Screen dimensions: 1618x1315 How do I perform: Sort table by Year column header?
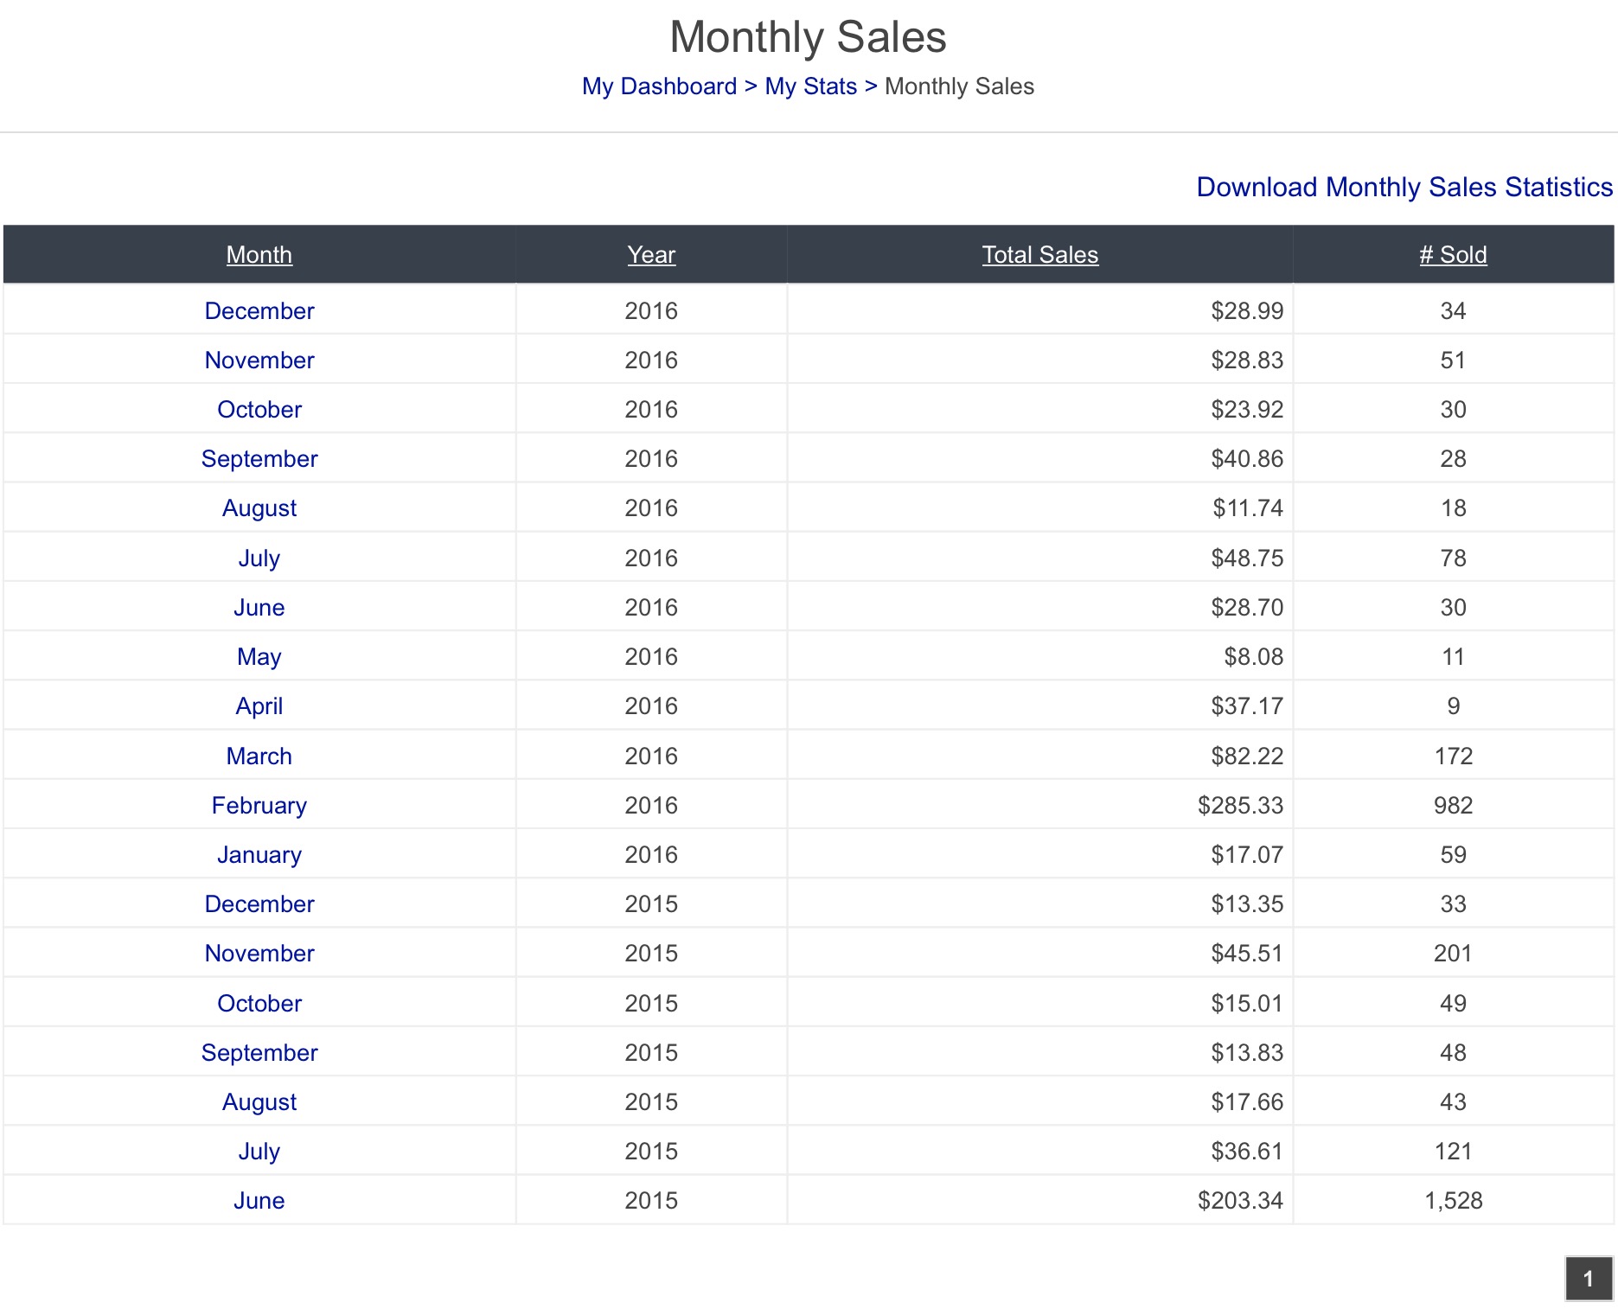click(651, 255)
